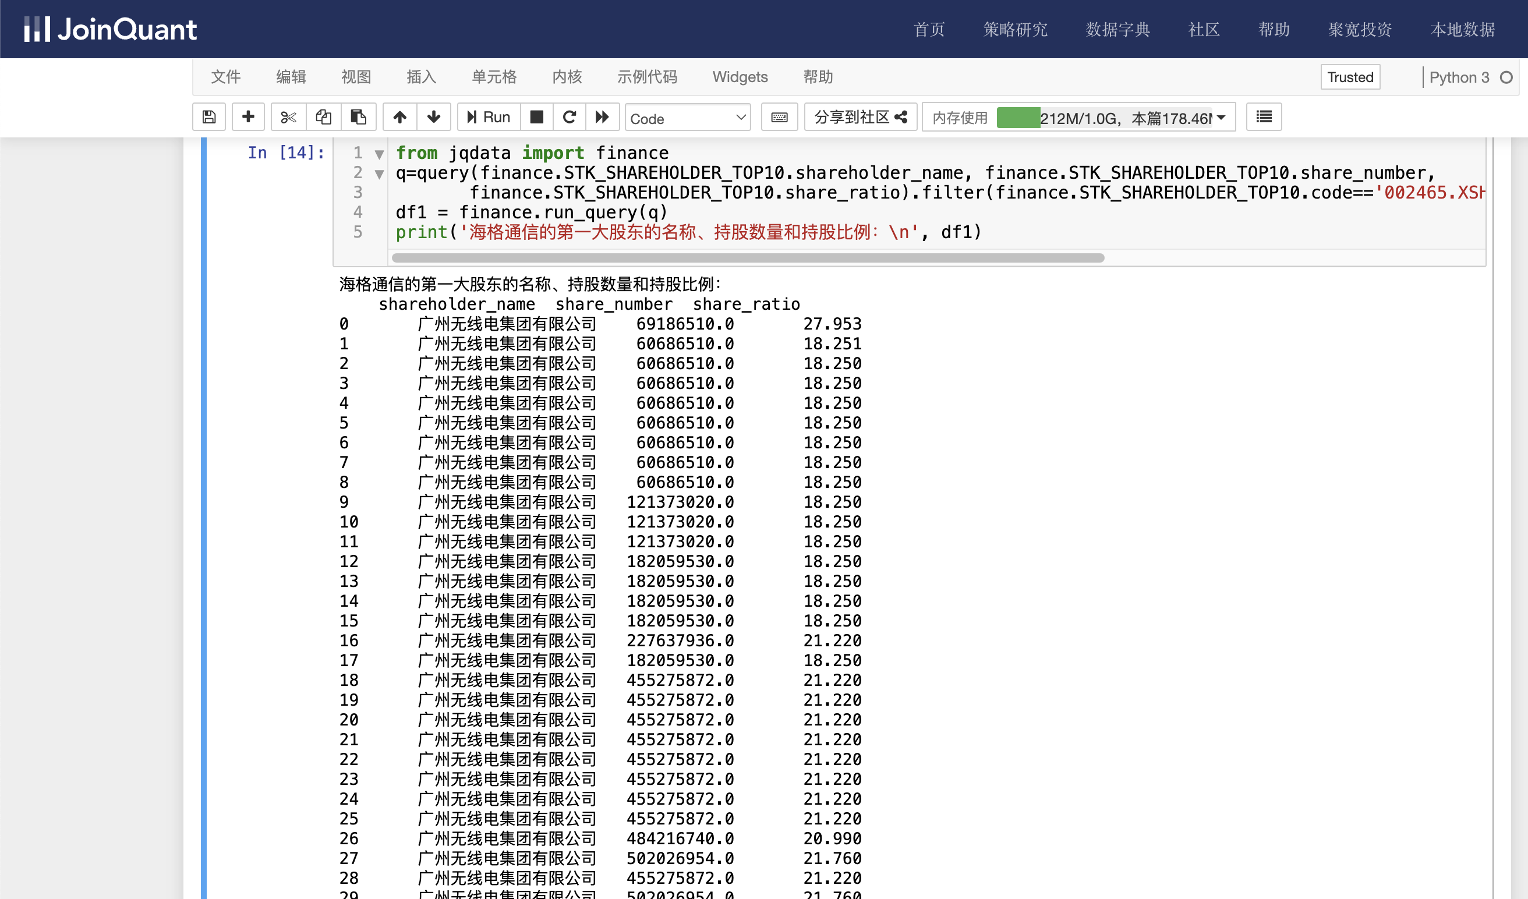Image resolution: width=1528 pixels, height=899 pixels.
Task: Paste cells below icon
Action: pyautogui.click(x=358, y=117)
